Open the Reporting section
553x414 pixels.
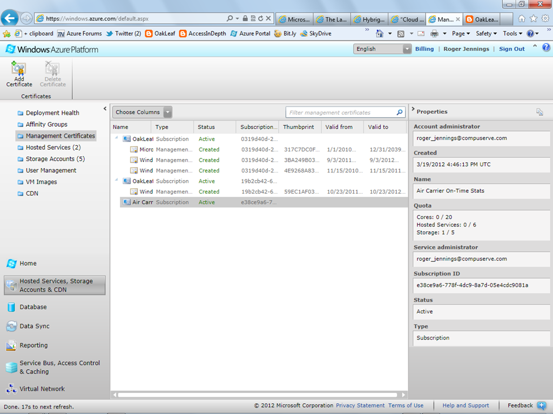pyautogui.click(x=33, y=346)
